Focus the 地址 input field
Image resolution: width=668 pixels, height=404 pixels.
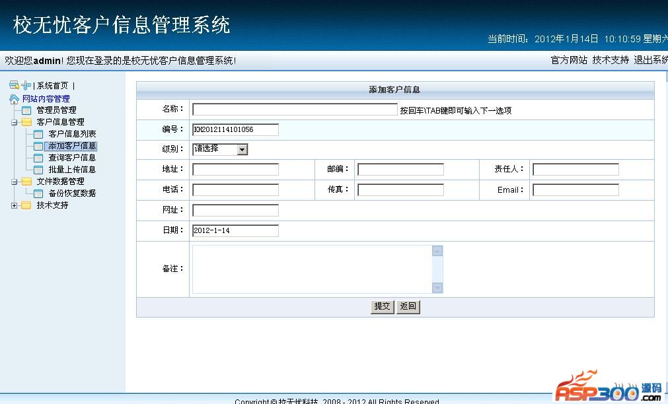(x=236, y=170)
